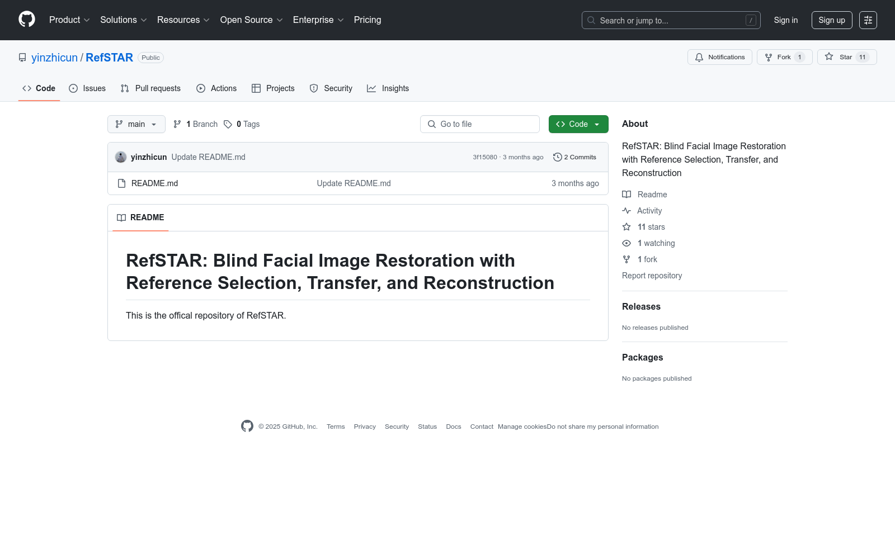Open the green Code dropdown button
895x559 pixels.
click(x=578, y=124)
